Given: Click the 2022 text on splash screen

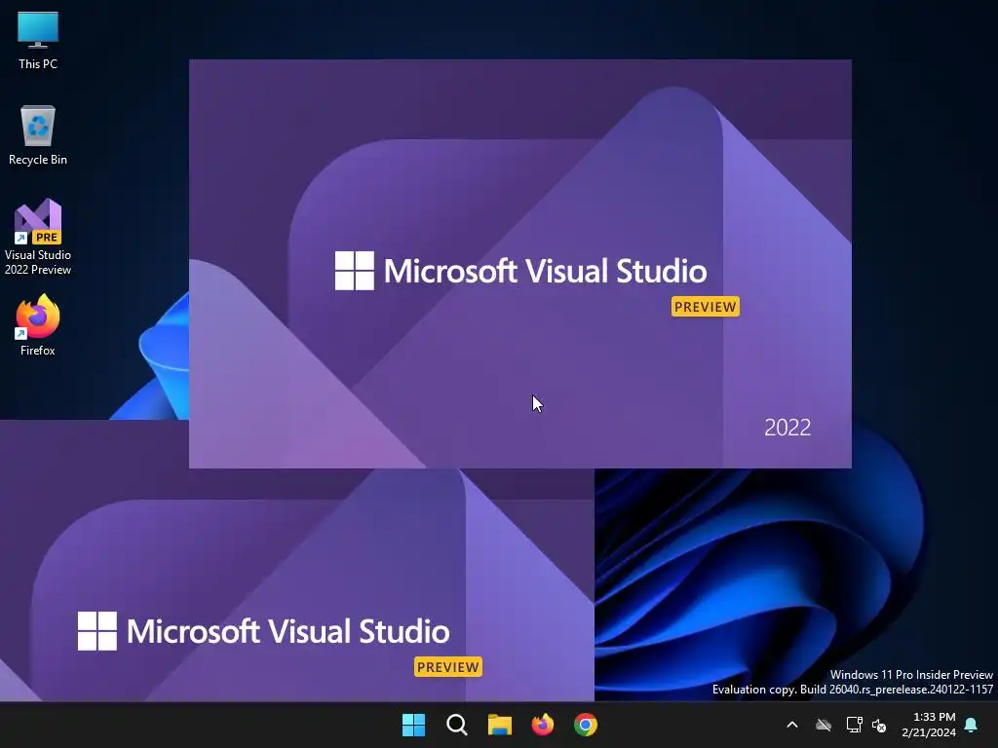Looking at the screenshot, I should point(787,428).
